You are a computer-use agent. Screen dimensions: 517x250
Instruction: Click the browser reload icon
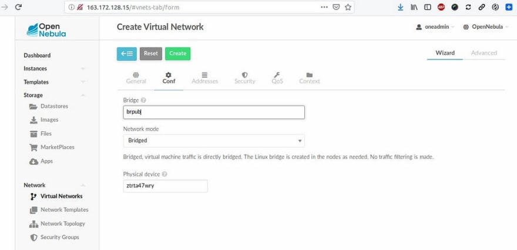pyautogui.click(x=18, y=7)
